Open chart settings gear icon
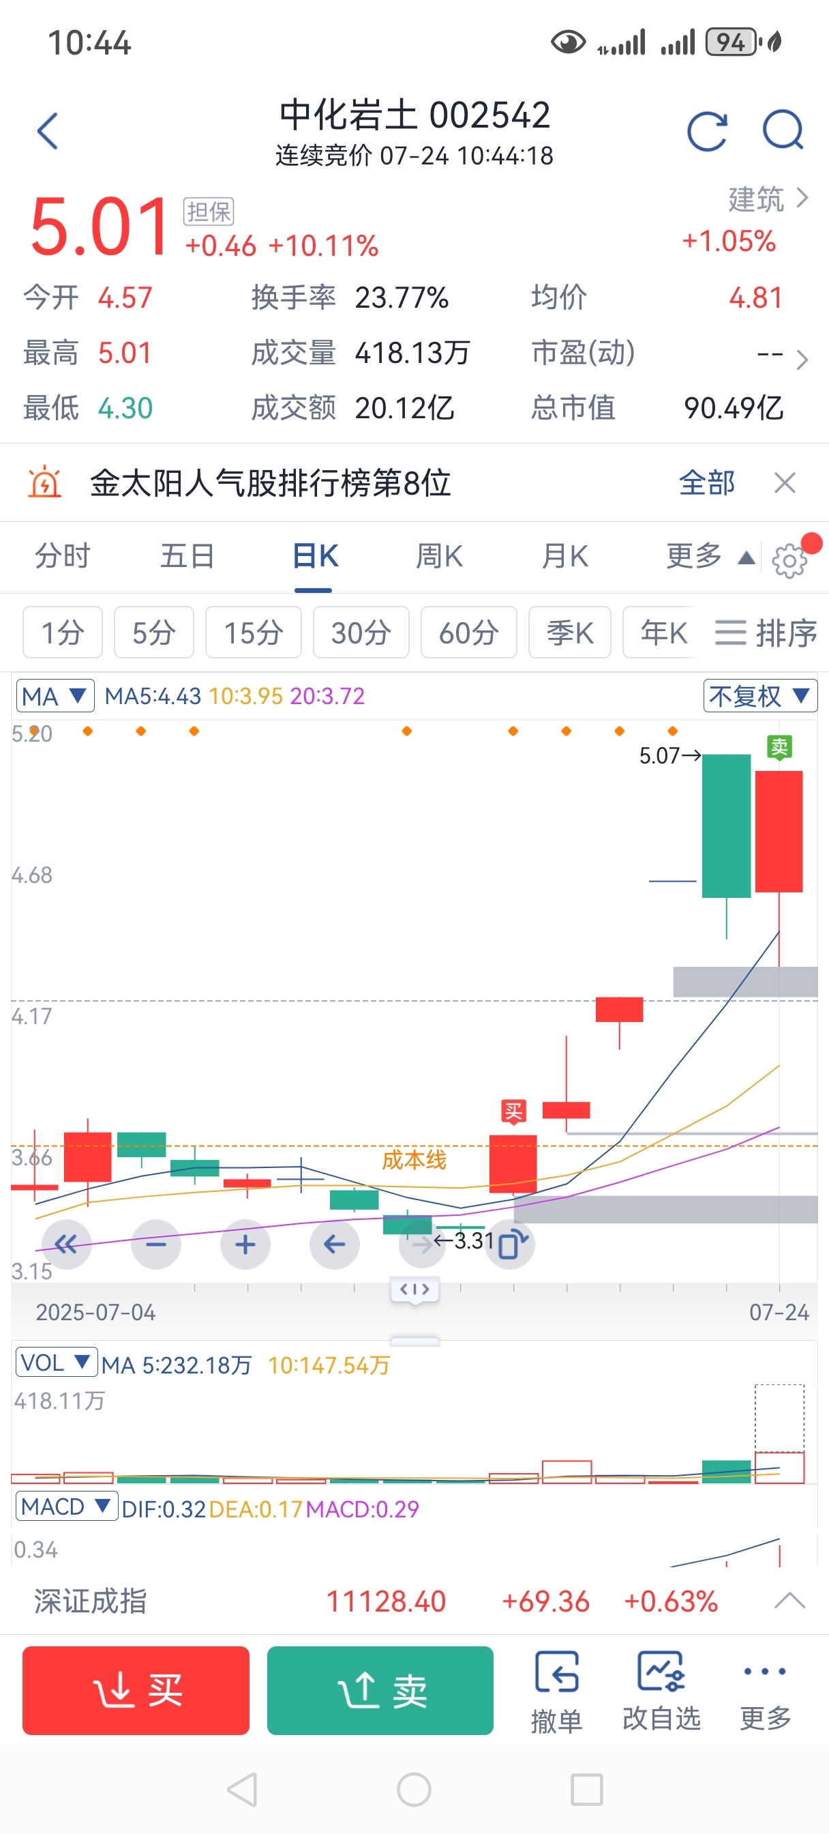The height and width of the screenshot is (1834, 829). pos(789,560)
